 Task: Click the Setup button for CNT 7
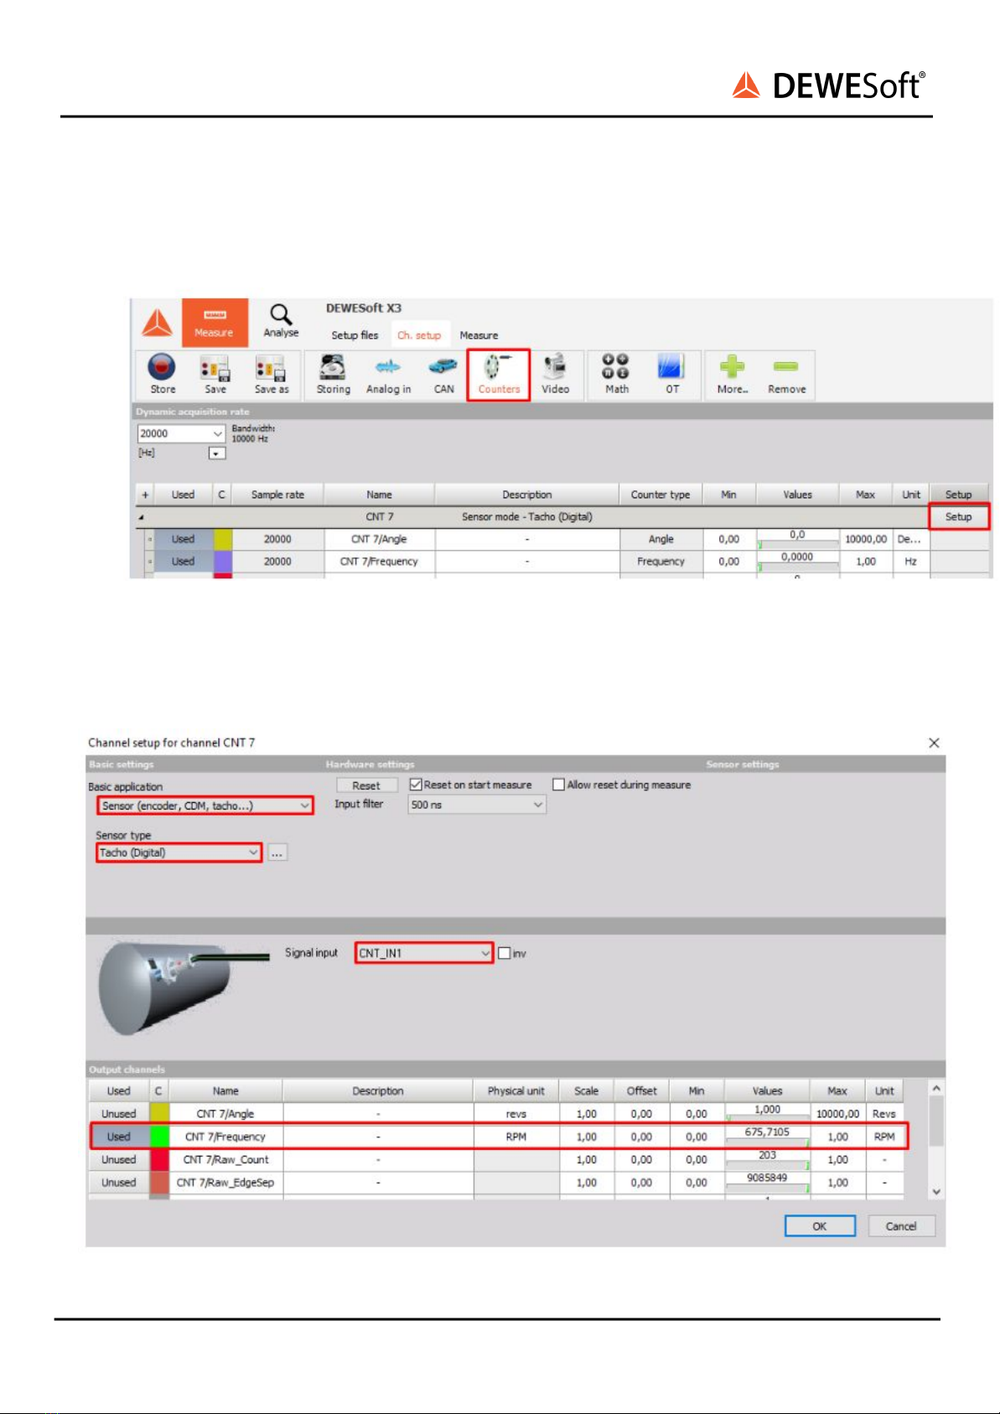pos(959,516)
